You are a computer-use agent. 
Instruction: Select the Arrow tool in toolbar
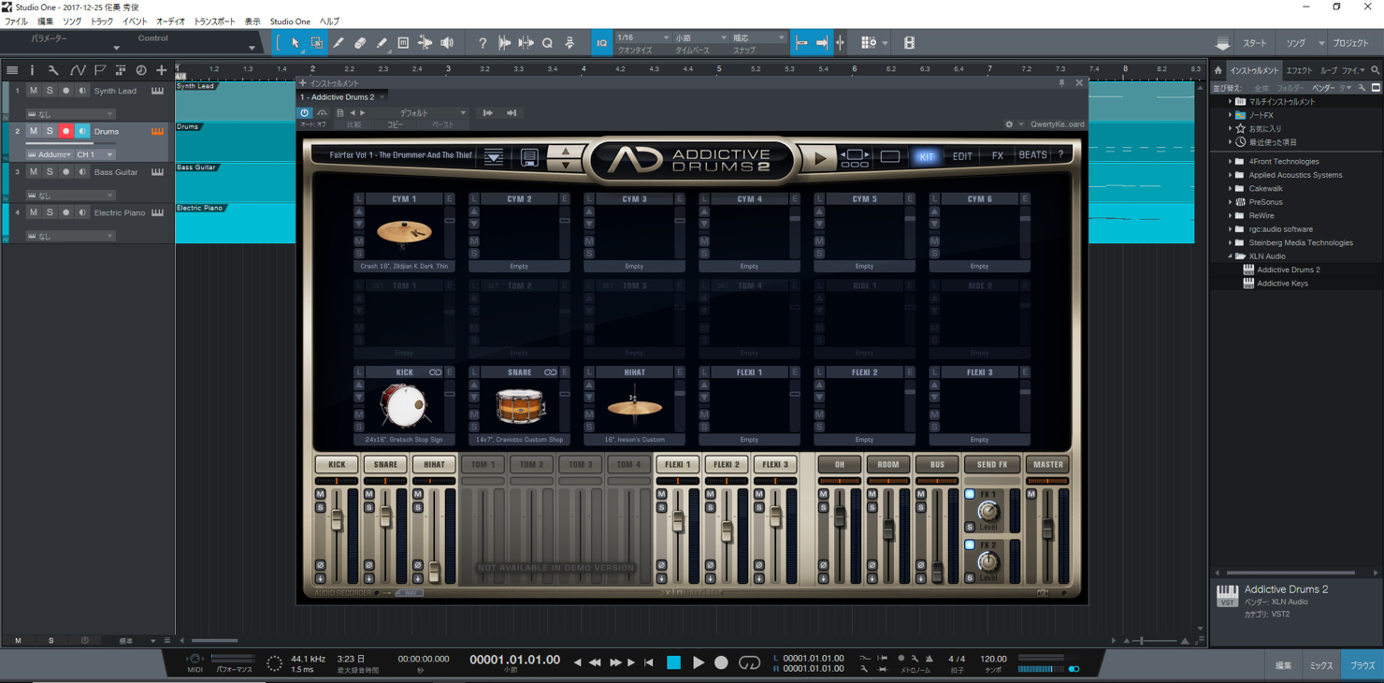click(x=296, y=43)
